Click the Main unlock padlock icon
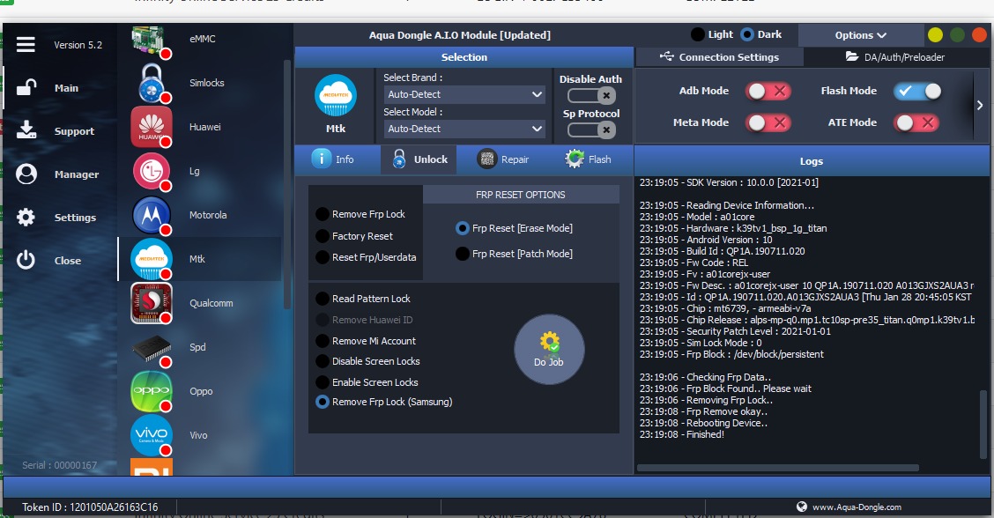Image resolution: width=994 pixels, height=518 pixels. 26,87
